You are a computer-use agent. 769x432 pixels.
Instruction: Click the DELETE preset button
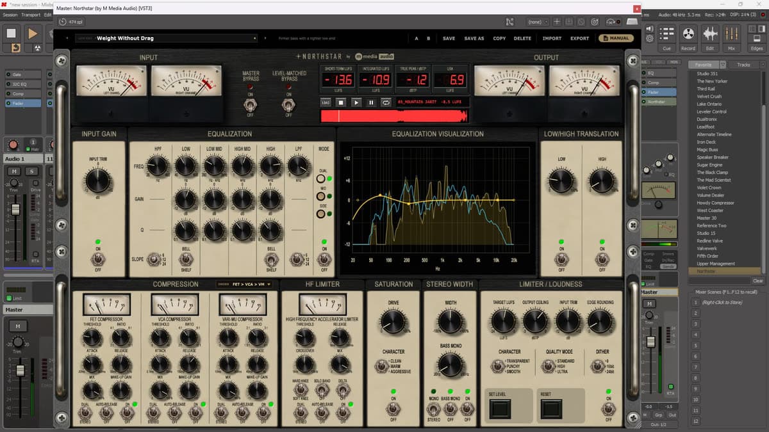[522, 38]
